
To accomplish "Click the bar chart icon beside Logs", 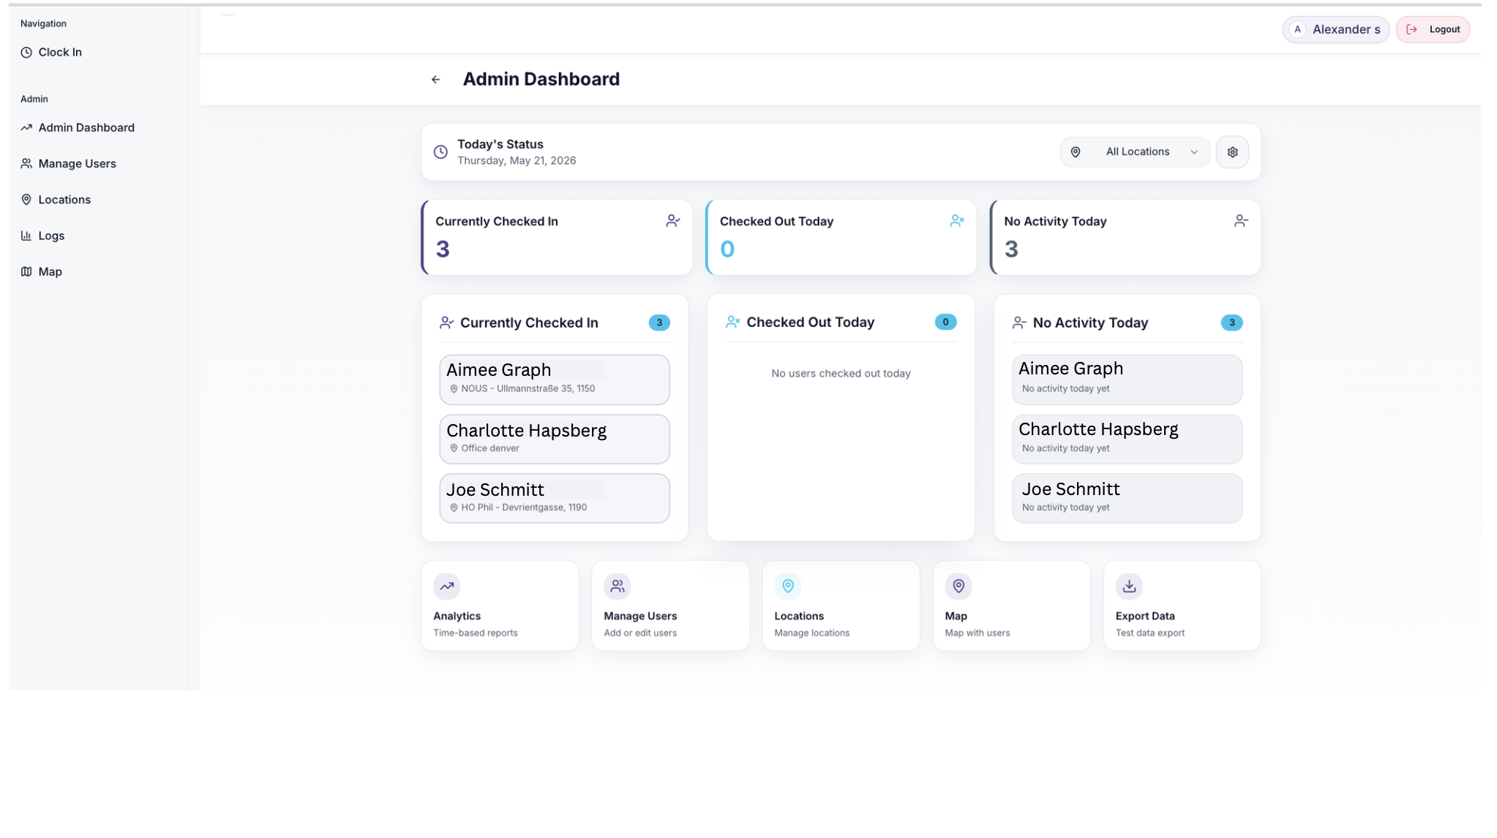I will tap(26, 235).
